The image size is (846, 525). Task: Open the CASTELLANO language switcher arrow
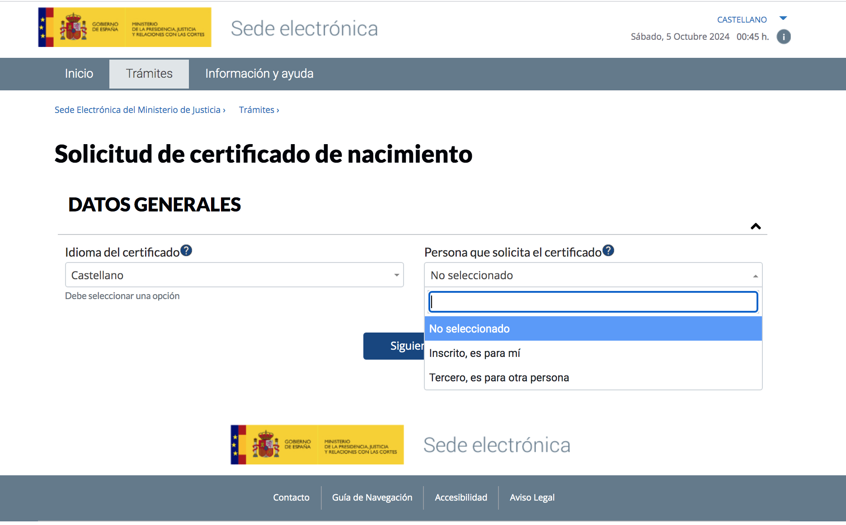coord(783,18)
